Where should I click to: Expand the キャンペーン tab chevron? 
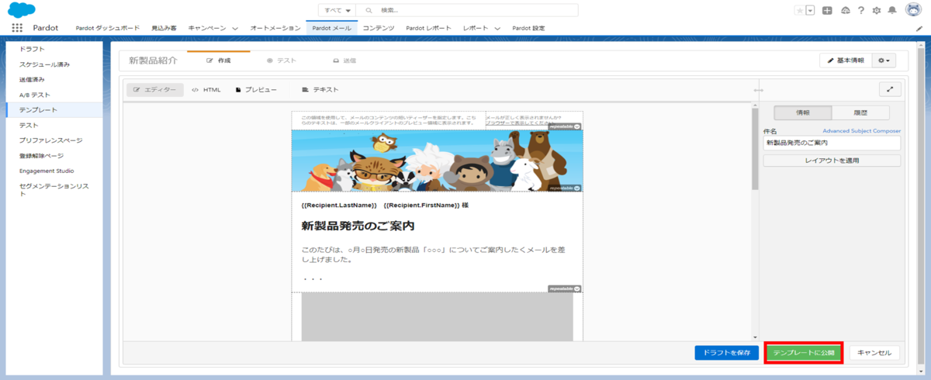[x=235, y=28]
